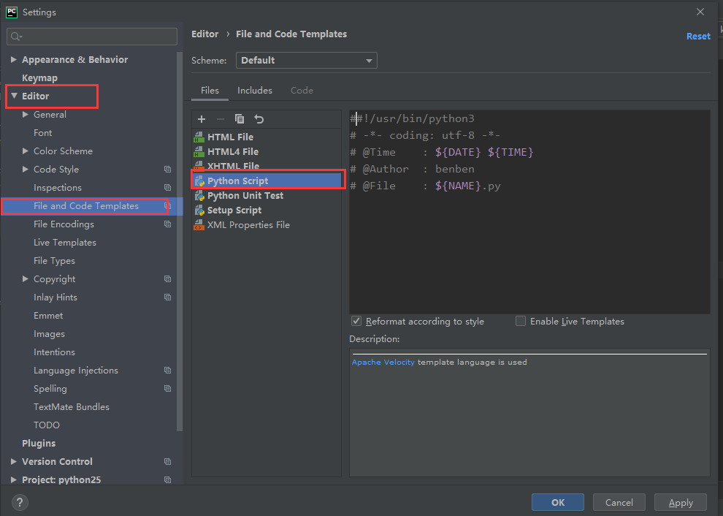Image resolution: width=723 pixels, height=516 pixels.
Task: Click the Apache Velocity link
Action: click(x=383, y=363)
